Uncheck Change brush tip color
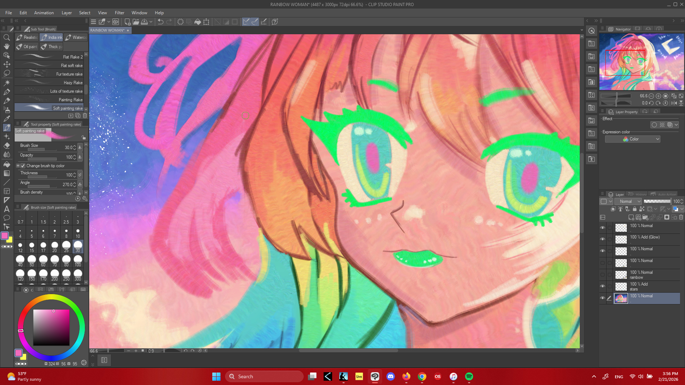The image size is (685, 385). (23, 166)
